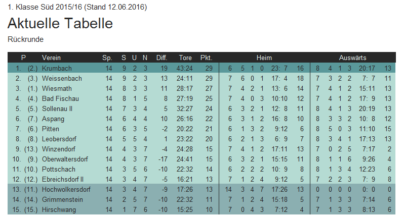Open the Wiesmath team entry
The image size is (403, 218).
point(58,88)
